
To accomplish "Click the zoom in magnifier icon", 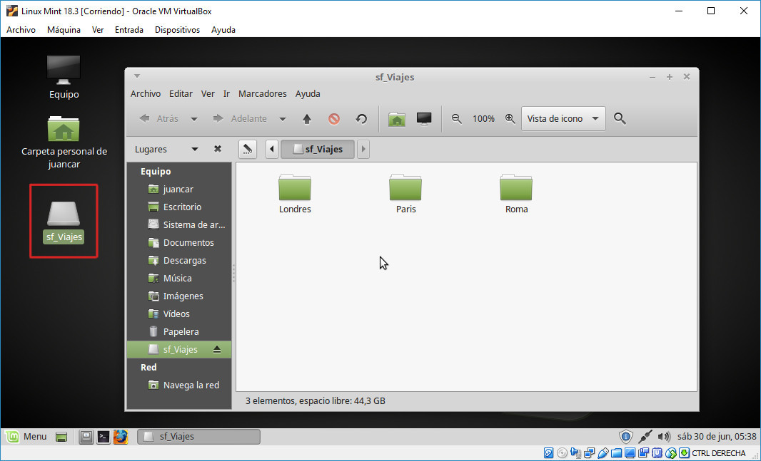I will coord(510,119).
